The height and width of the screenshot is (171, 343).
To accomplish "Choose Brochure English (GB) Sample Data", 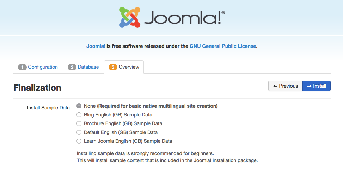I will pyautogui.click(x=79, y=123).
